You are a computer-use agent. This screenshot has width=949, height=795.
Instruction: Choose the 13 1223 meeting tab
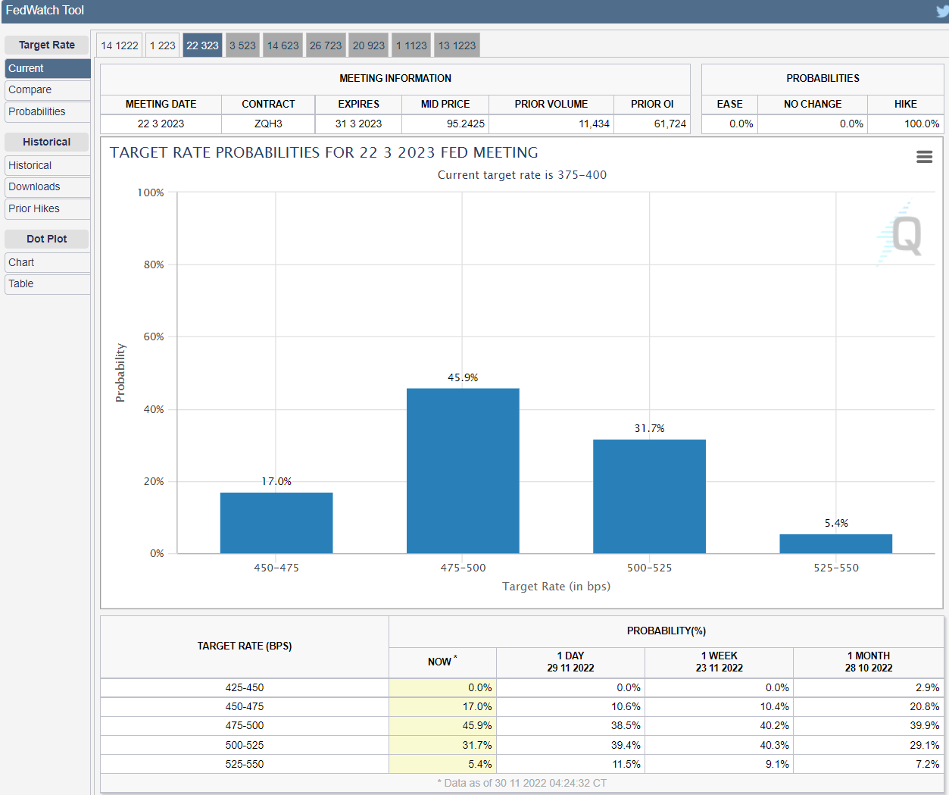(457, 45)
